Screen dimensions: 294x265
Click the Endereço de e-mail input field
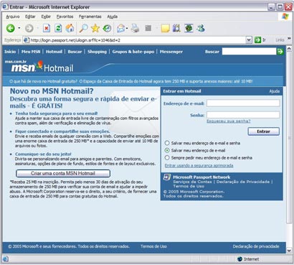(243, 103)
